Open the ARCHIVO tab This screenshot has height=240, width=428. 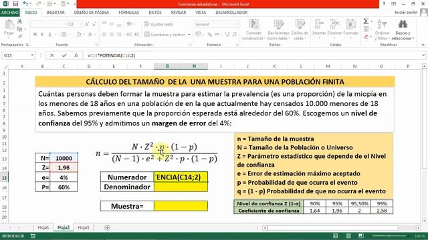click(x=10, y=13)
